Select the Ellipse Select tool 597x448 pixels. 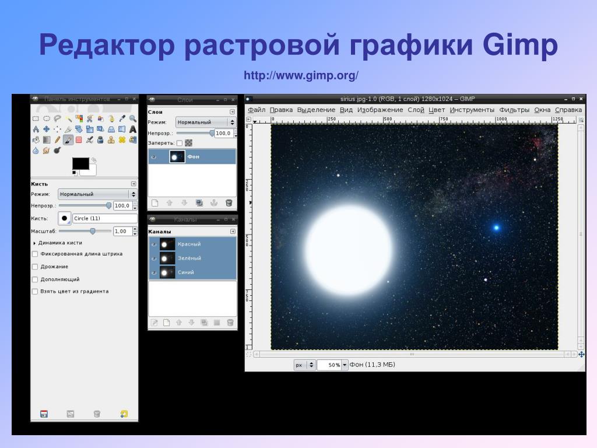click(x=47, y=118)
